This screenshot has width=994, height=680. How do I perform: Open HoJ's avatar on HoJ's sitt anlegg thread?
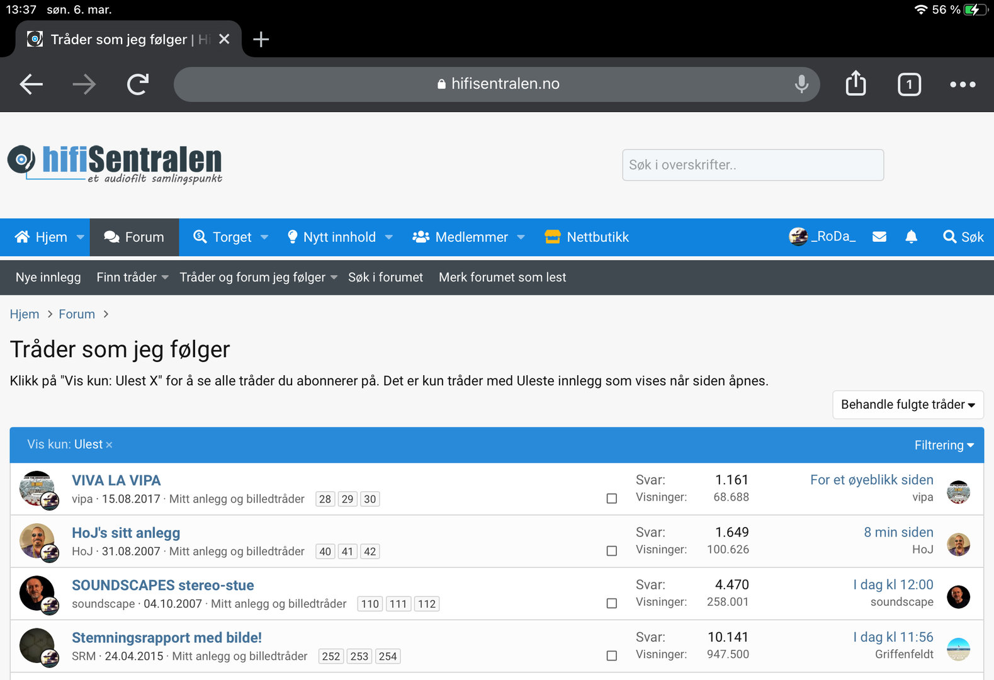(x=37, y=541)
